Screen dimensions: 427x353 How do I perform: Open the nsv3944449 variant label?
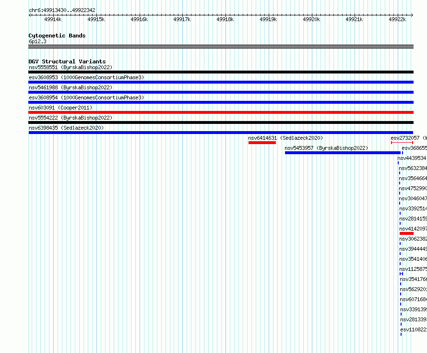pos(413,249)
